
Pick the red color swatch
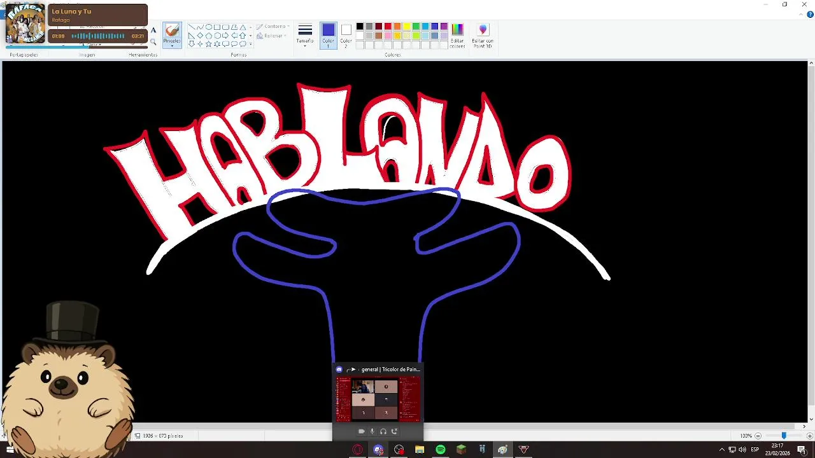click(388, 26)
